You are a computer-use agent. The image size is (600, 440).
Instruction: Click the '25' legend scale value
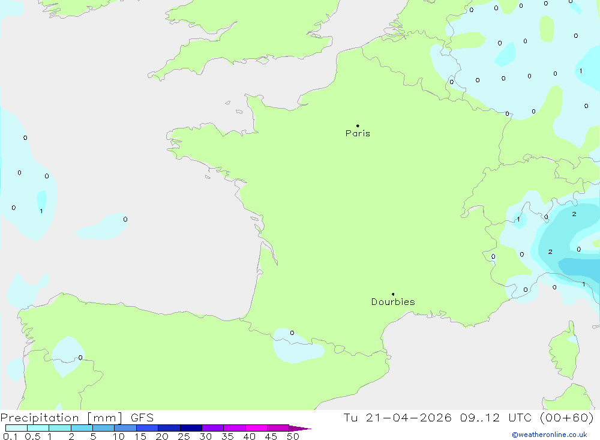(184, 436)
